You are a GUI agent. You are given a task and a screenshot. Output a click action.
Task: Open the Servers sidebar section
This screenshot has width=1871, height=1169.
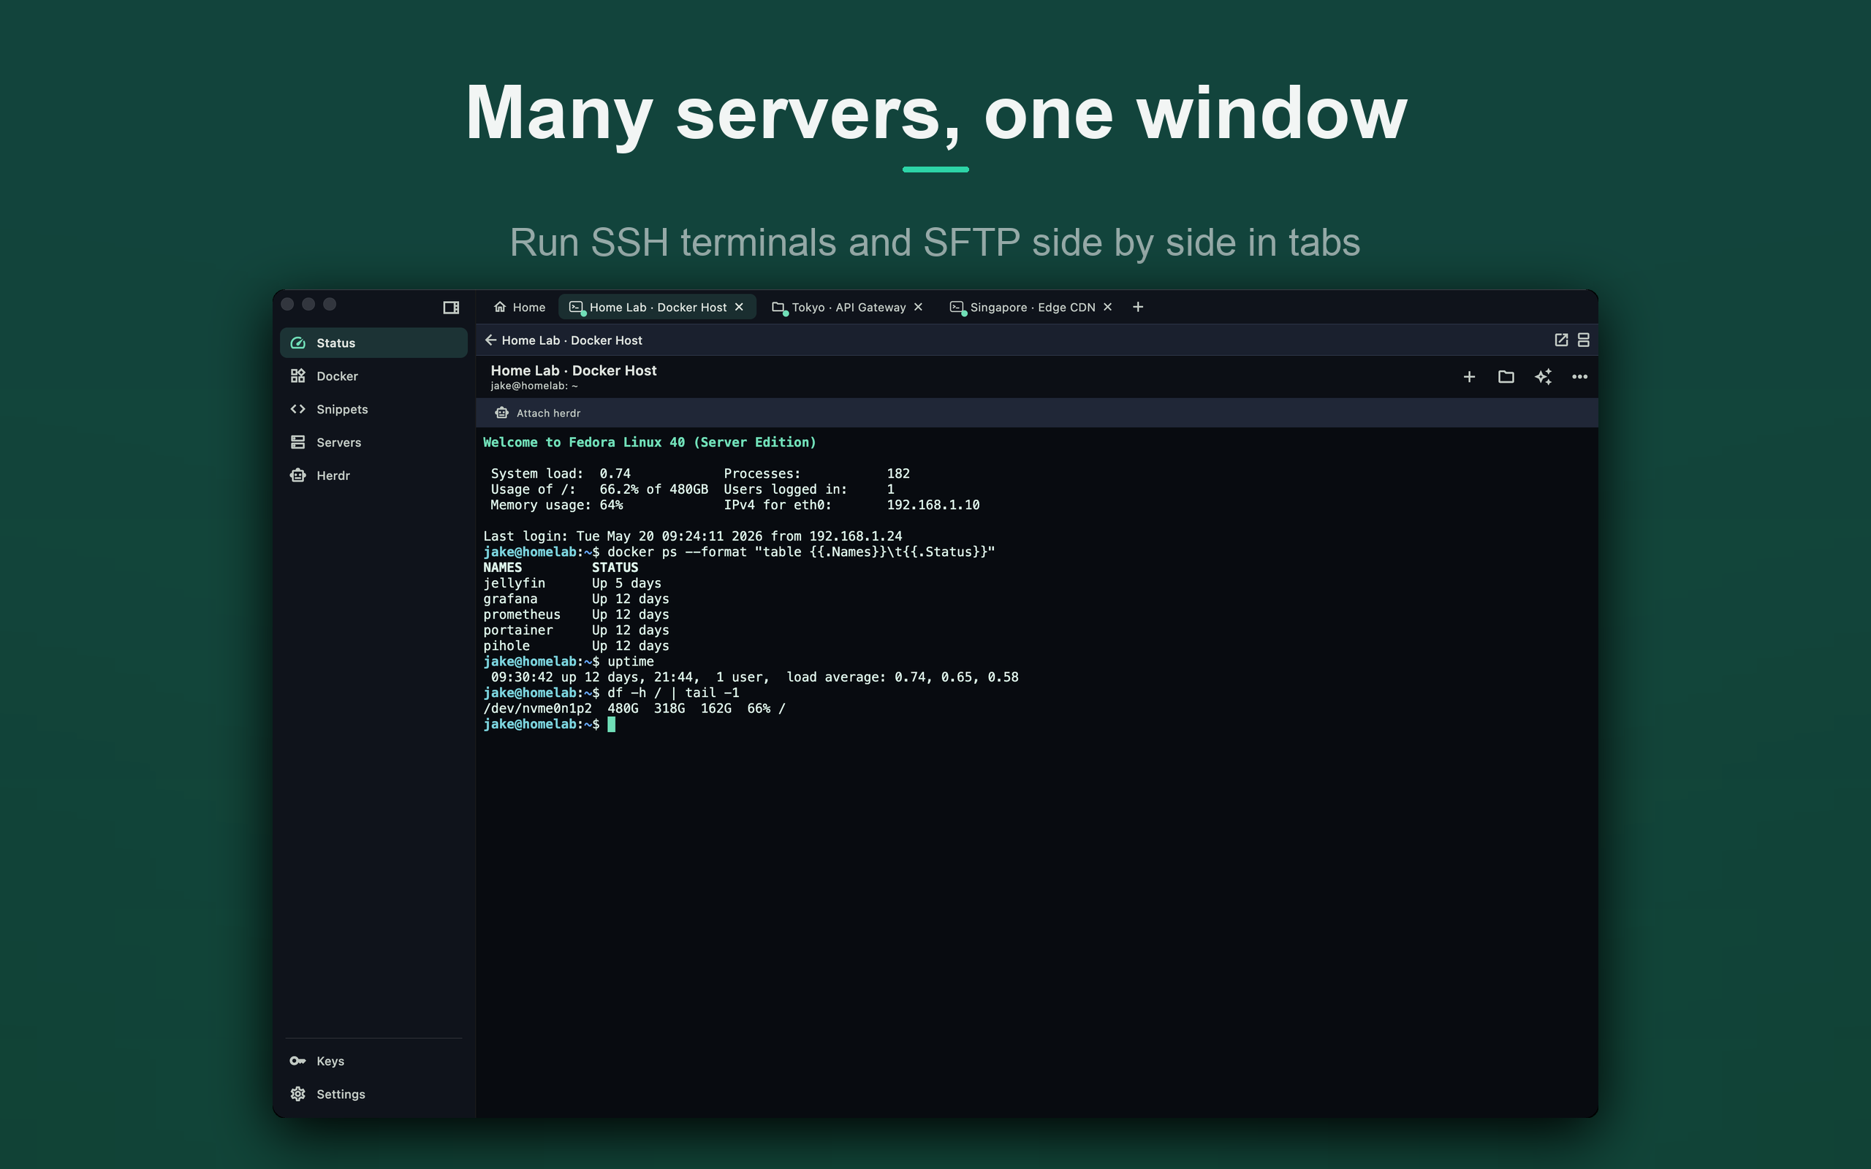click(x=373, y=442)
